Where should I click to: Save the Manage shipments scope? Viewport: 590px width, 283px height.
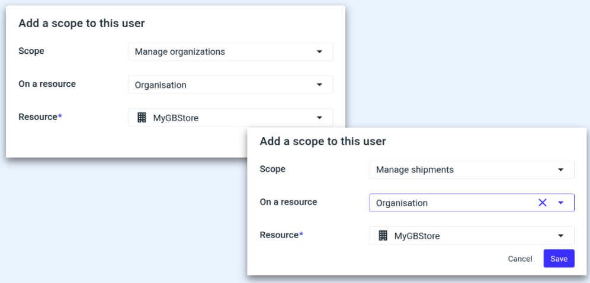(x=559, y=259)
